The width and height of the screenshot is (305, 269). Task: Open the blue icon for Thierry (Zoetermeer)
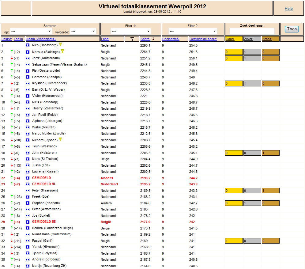[28, 108]
